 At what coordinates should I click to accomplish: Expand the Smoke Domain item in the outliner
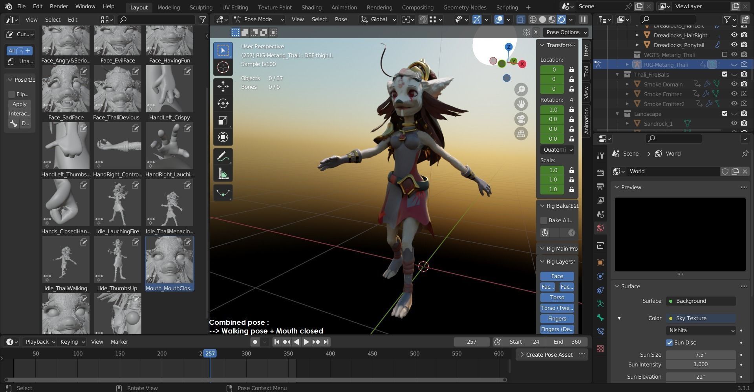627,84
